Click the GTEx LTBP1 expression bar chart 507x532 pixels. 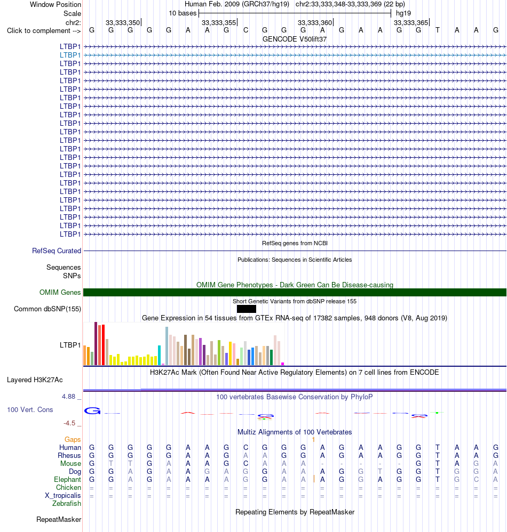(x=184, y=344)
